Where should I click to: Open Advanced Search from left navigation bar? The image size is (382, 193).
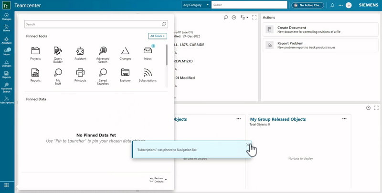[x=7, y=87]
